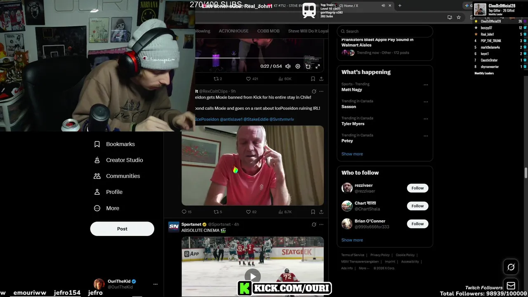The width and height of the screenshot is (528, 297).
Task: Open options for Matt Nagy trend
Action: [x=426, y=85]
